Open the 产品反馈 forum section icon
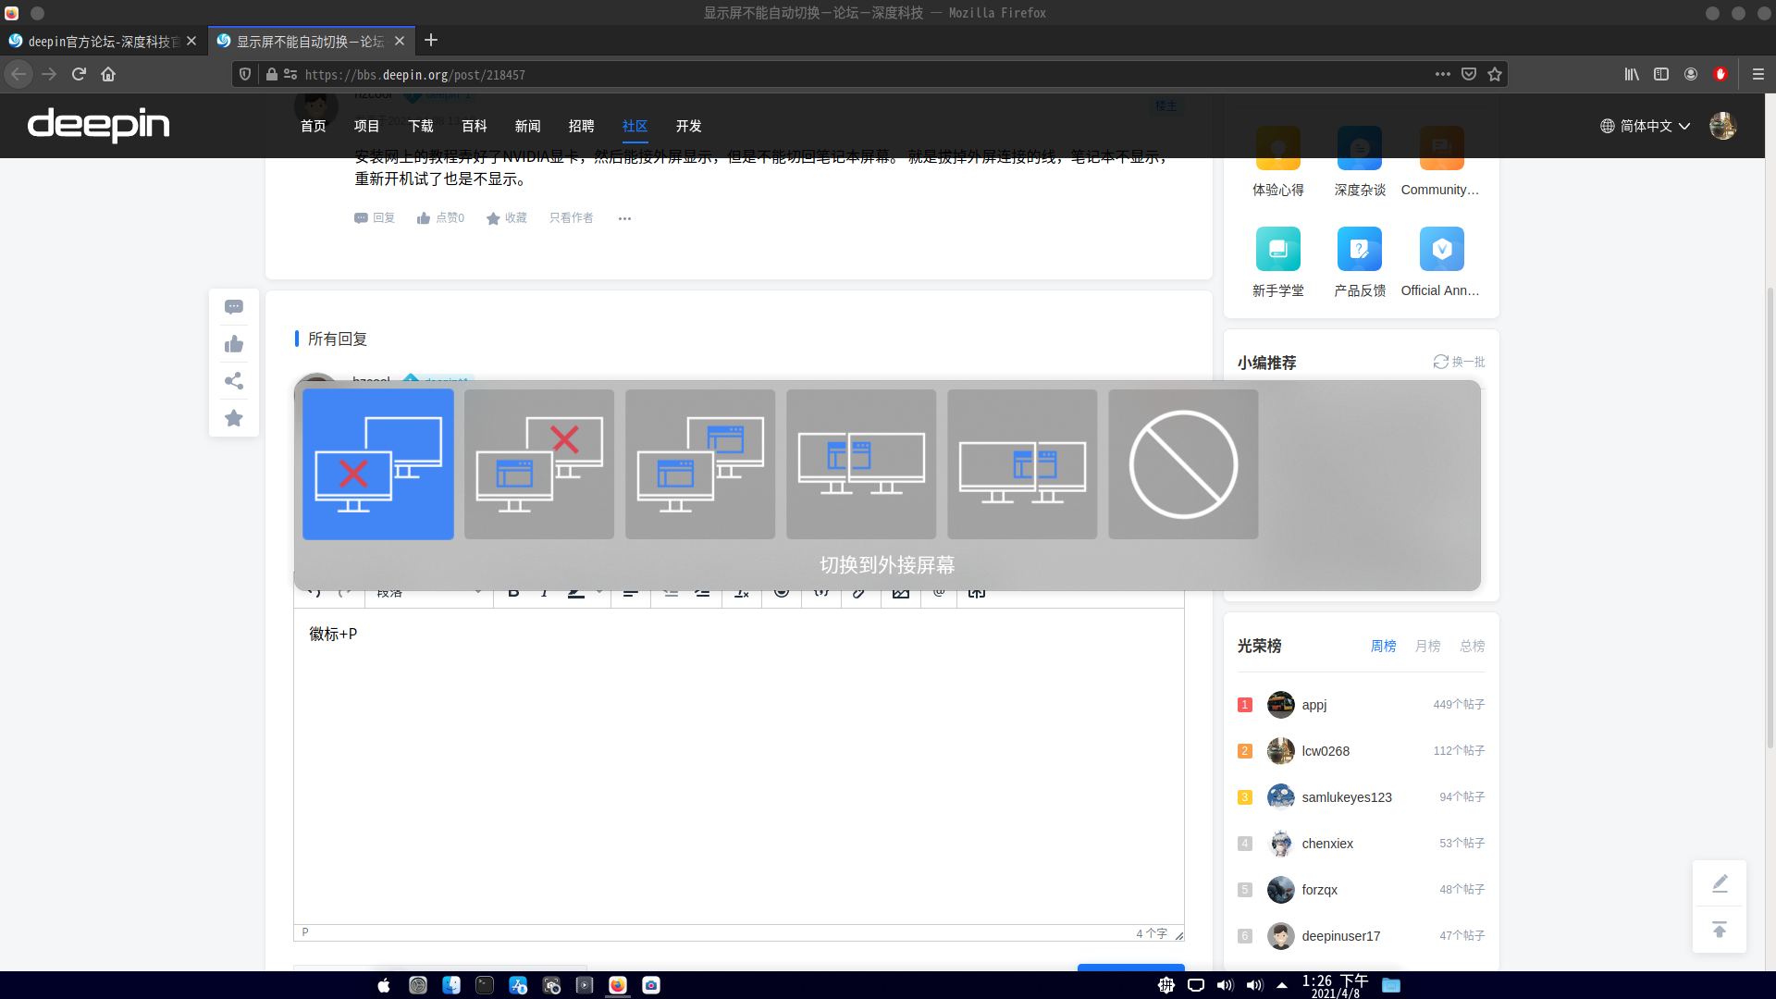 pos(1359,249)
